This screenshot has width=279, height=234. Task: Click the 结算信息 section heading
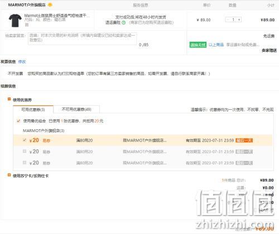[8, 86]
